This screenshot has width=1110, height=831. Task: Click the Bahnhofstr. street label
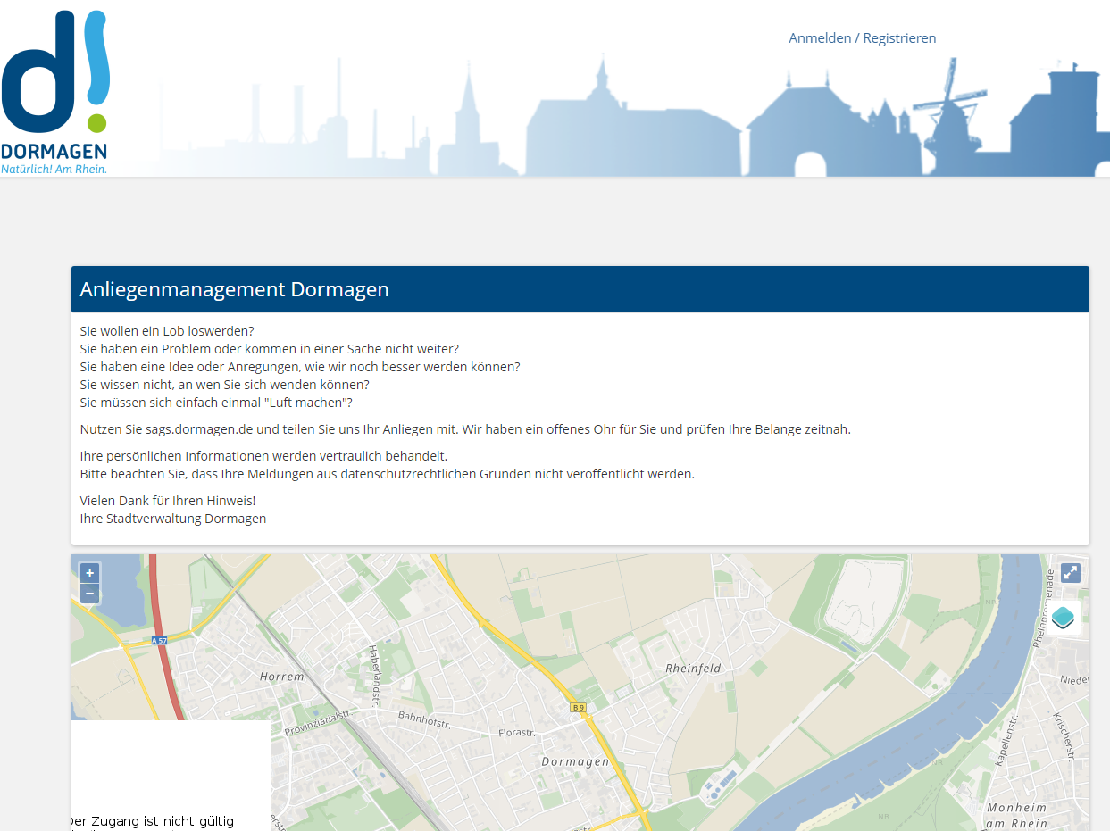[x=424, y=721]
